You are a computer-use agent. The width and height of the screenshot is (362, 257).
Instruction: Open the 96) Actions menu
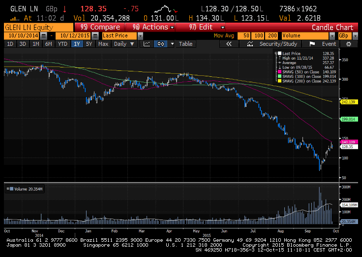tap(151, 27)
